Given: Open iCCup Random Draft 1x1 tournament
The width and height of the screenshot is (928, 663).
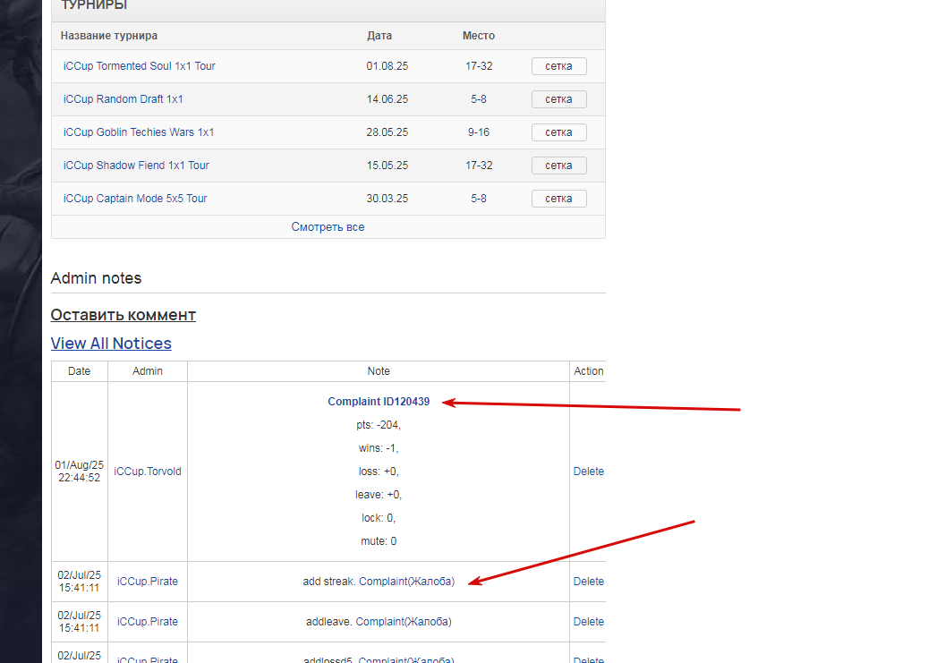Looking at the screenshot, I should (123, 98).
